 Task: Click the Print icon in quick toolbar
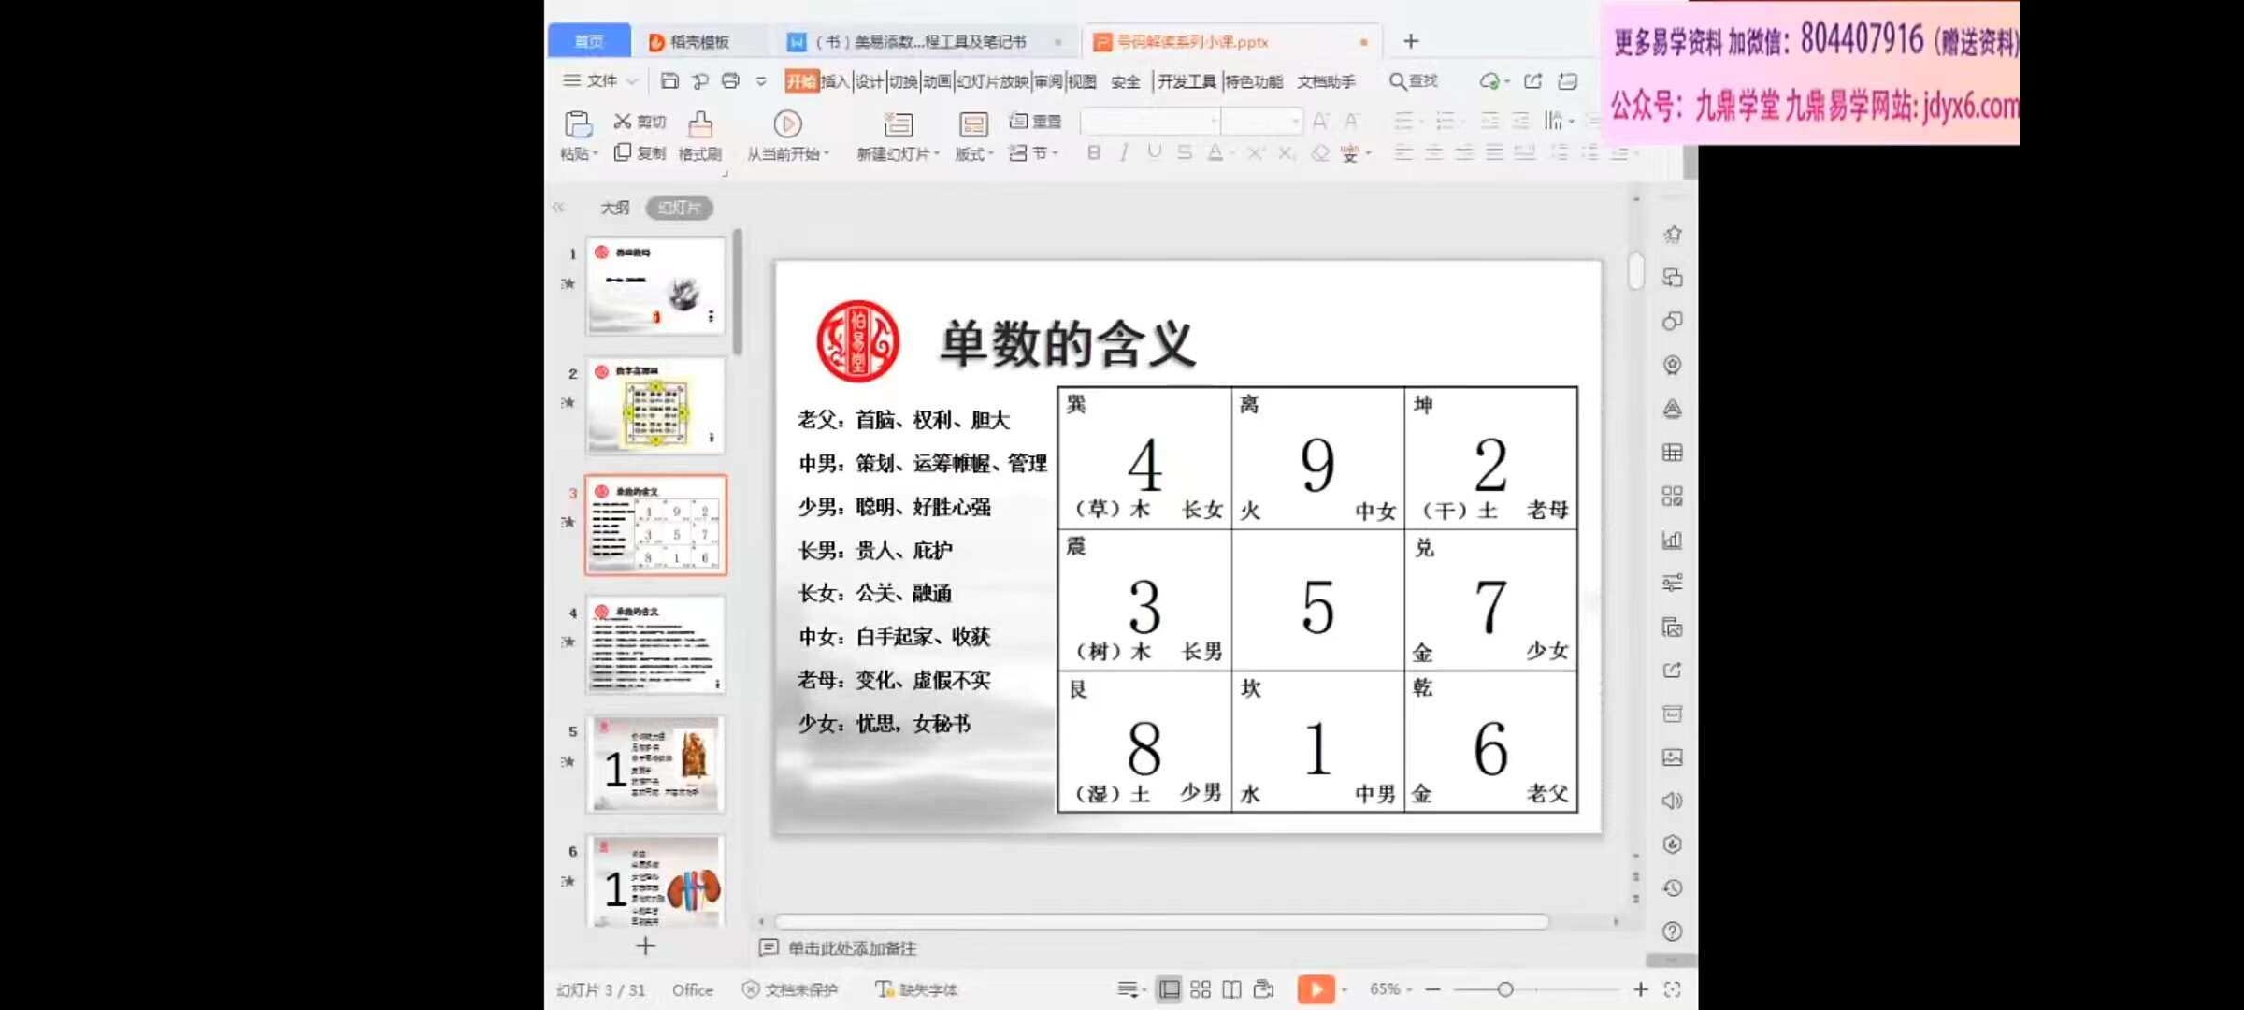pyautogui.click(x=730, y=81)
